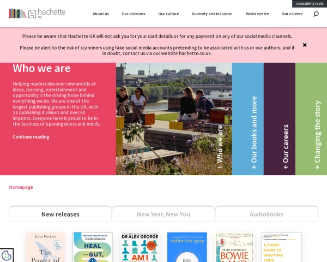327x262 pixels.
Task: Expand the Our careers purple panel
Action: click(x=280, y=119)
